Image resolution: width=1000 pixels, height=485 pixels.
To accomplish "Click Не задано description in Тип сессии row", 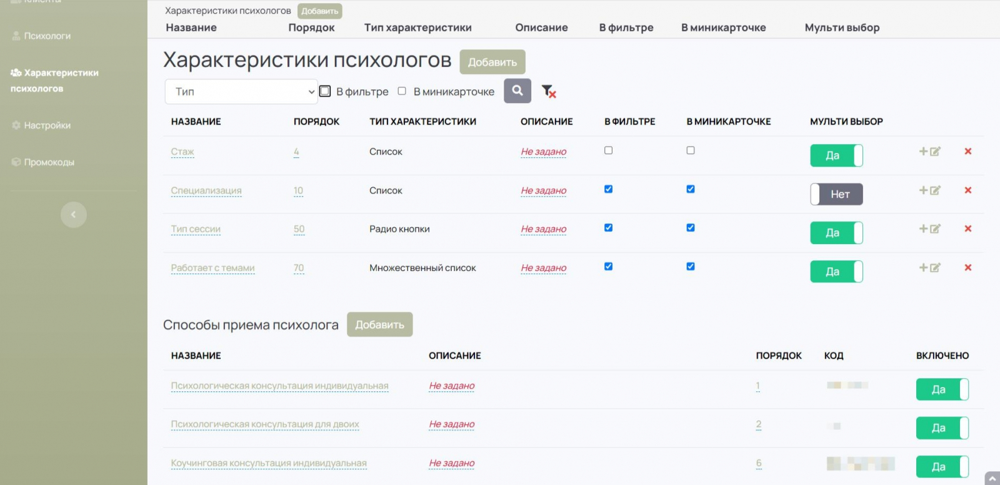I will tap(544, 229).
